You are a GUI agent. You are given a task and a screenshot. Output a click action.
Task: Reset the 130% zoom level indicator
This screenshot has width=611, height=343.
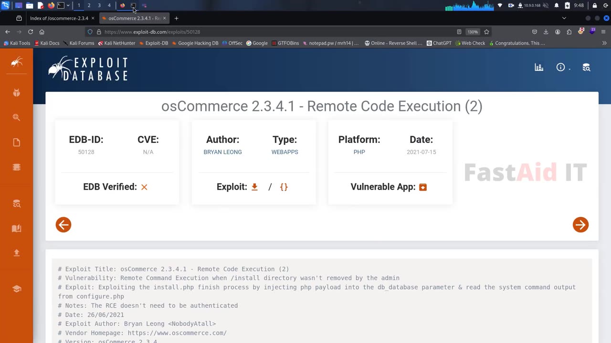click(473, 32)
